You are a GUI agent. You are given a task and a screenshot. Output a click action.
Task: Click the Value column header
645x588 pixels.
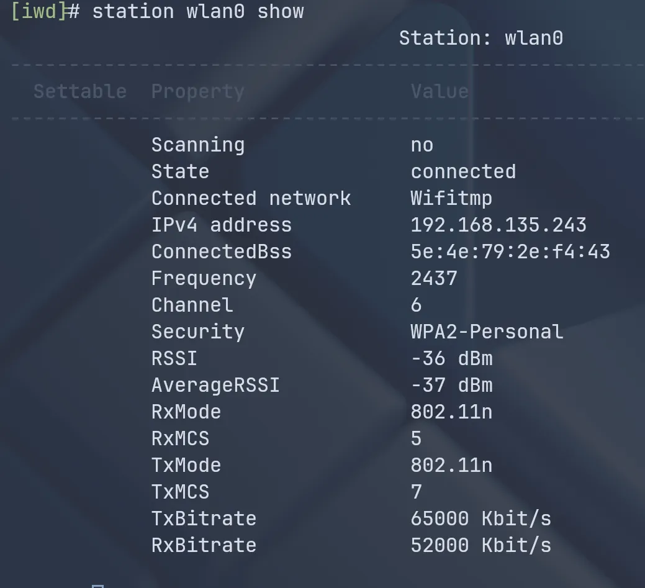440,91
